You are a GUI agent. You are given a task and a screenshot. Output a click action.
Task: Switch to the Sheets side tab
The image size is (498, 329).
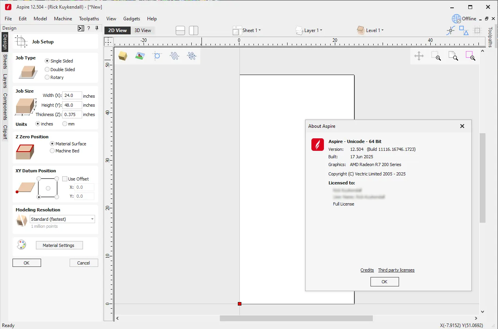pyautogui.click(x=5, y=62)
